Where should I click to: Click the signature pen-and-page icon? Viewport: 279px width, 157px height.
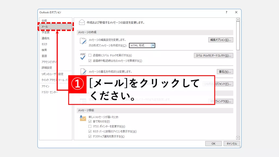[x=83, y=71]
